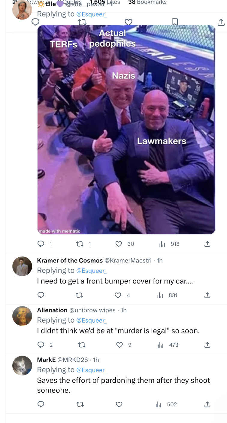Share MarkE's tweet
The width and height of the screenshot is (227, 423).
click(x=207, y=404)
